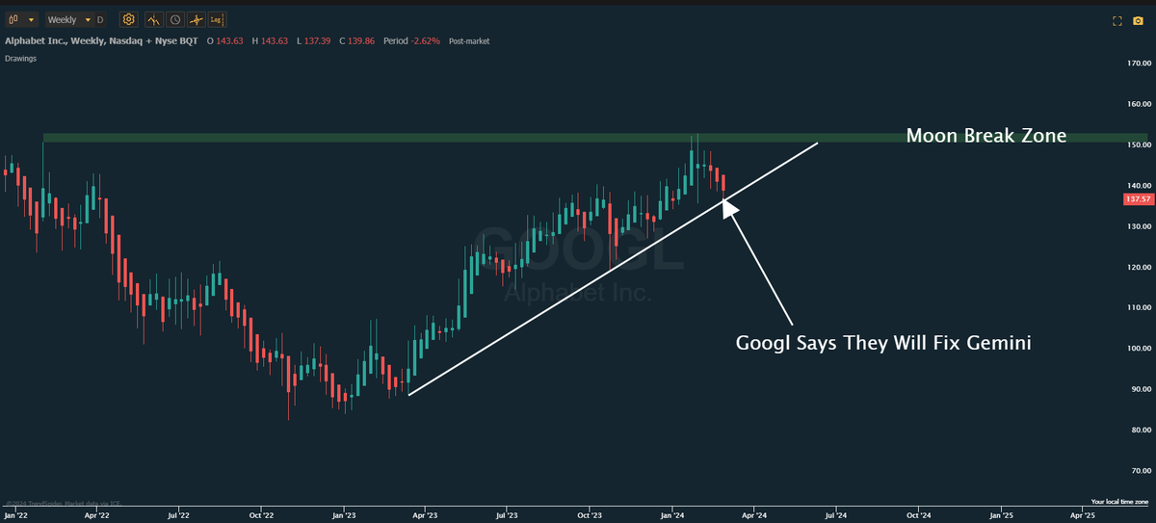The width and height of the screenshot is (1156, 523).
Task: Click the Jul '23 time axis label
Action: coord(506,515)
